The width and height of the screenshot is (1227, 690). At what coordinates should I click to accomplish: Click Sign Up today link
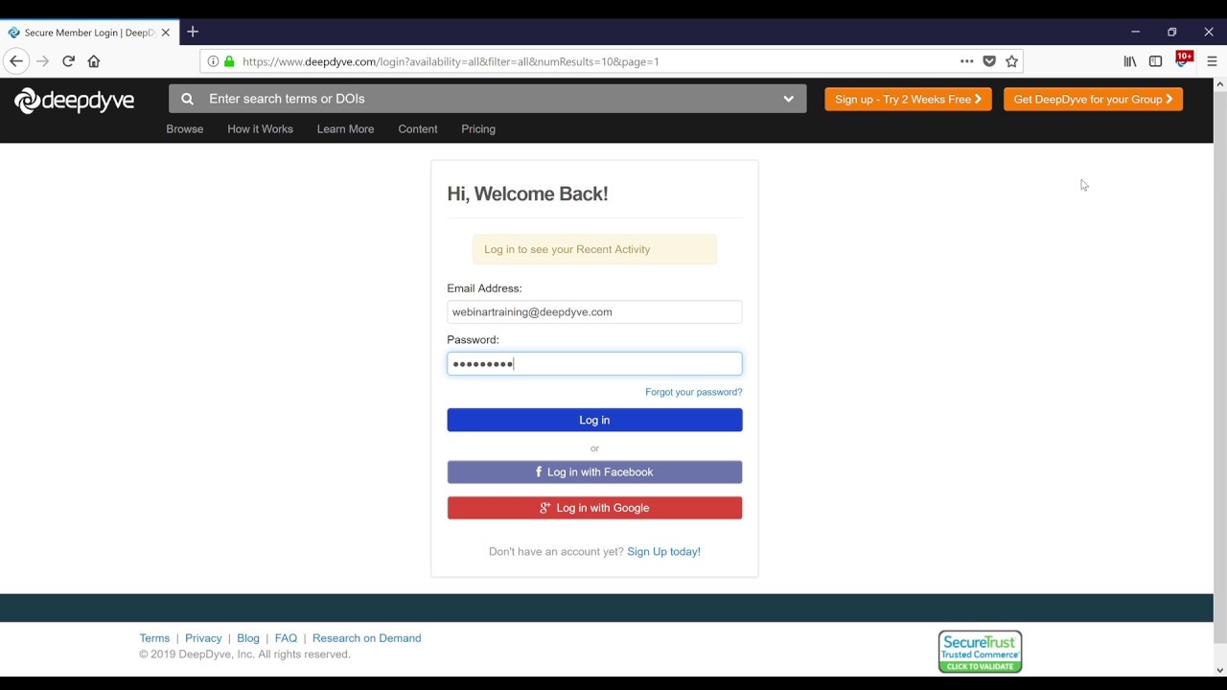pos(663,552)
